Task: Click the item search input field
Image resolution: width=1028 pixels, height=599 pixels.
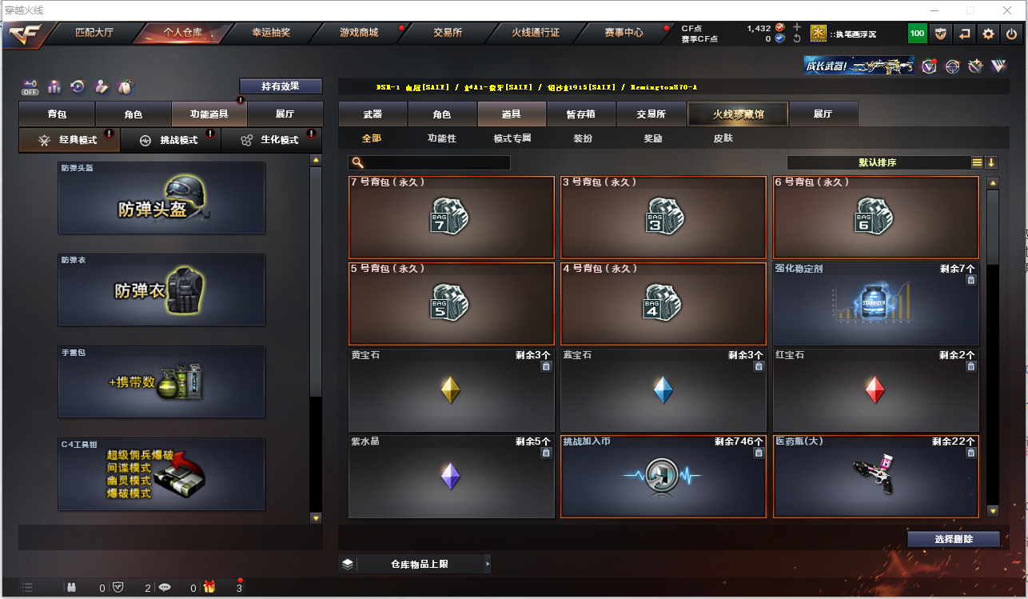Action: (x=429, y=162)
